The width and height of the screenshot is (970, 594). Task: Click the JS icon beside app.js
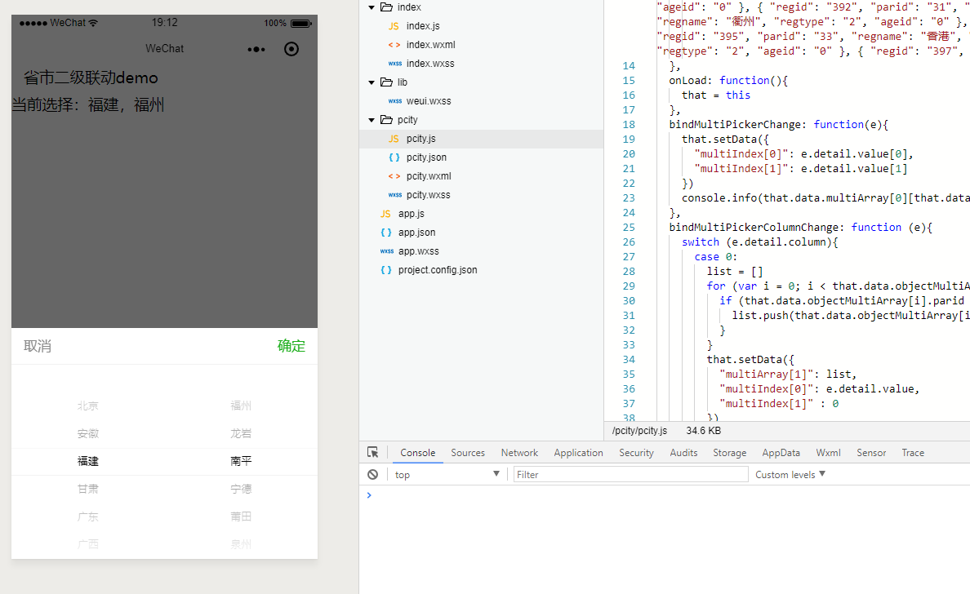(385, 213)
